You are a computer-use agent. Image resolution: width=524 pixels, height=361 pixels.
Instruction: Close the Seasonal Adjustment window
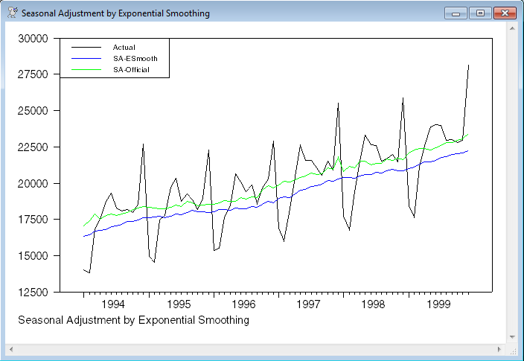505,13
